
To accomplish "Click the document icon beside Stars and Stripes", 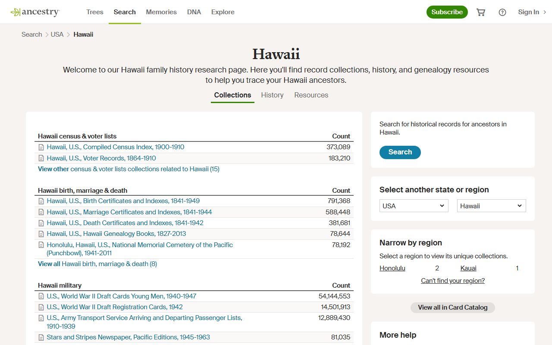I will click(41, 337).
